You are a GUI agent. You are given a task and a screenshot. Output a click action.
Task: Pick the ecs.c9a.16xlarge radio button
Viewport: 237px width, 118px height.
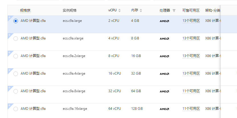click(16, 109)
